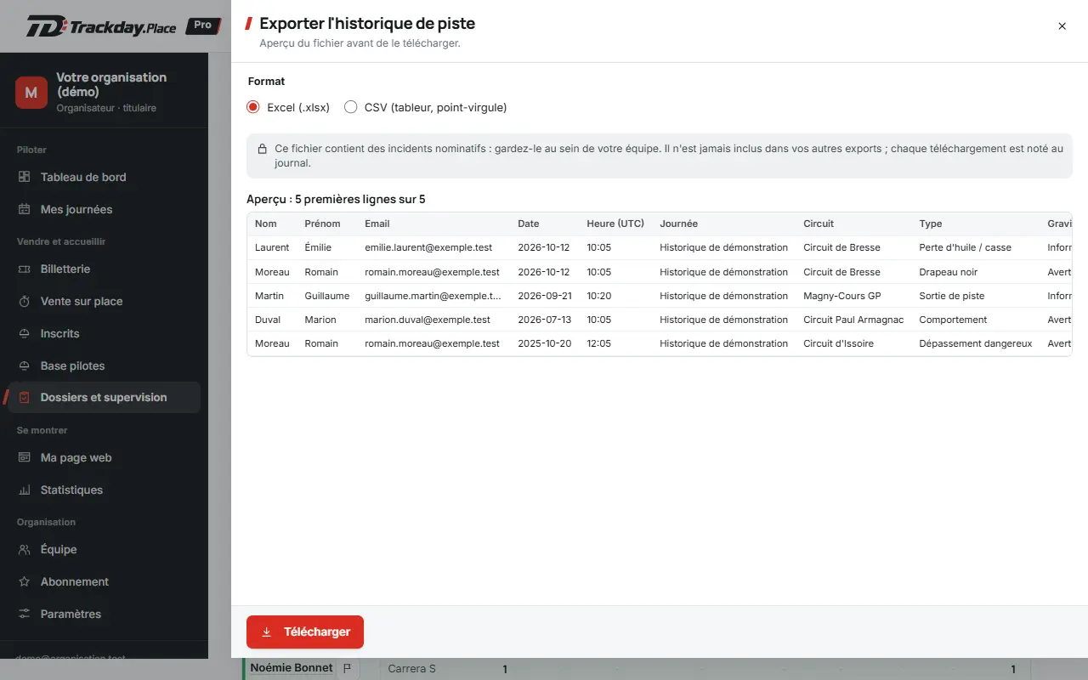Open the Base pilotes menu item
The image size is (1088, 680).
click(104, 365)
